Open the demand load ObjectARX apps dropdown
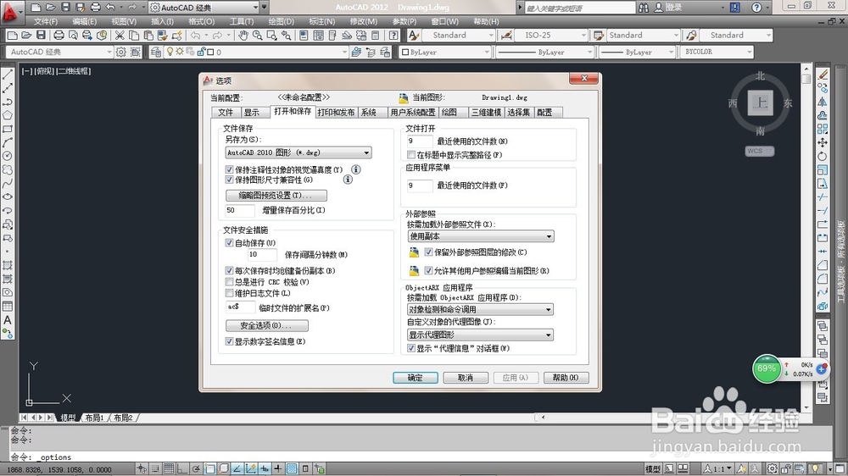This screenshot has width=848, height=476. pyautogui.click(x=481, y=310)
